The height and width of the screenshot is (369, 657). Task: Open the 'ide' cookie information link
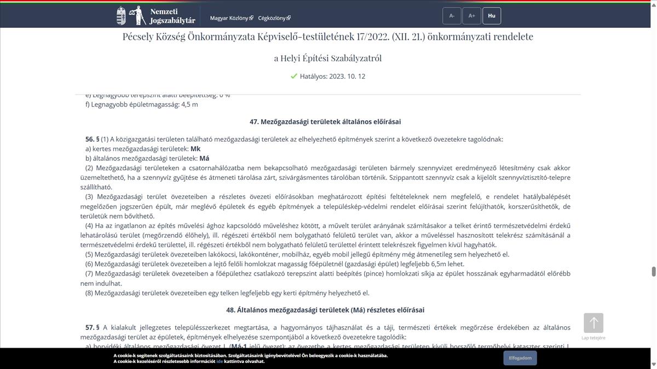[219, 361]
